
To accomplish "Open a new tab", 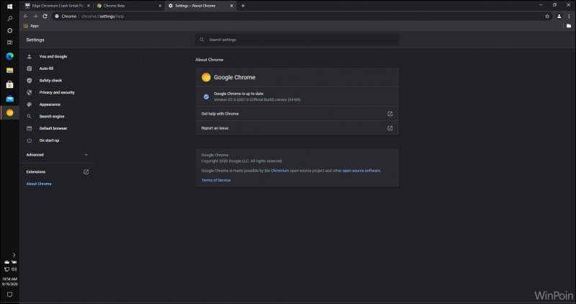I will (243, 6).
